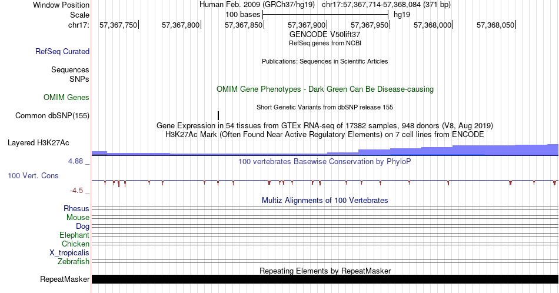The height and width of the screenshot is (293, 559).
Task: Click the 4.88 PhyloP upper scale value
Action: coord(75,161)
